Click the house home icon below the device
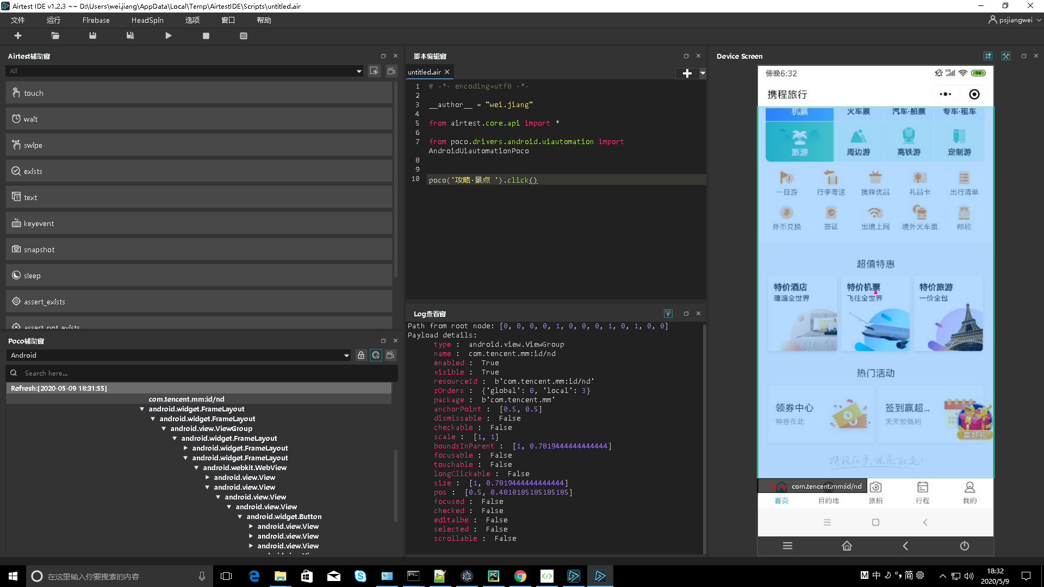 847,546
